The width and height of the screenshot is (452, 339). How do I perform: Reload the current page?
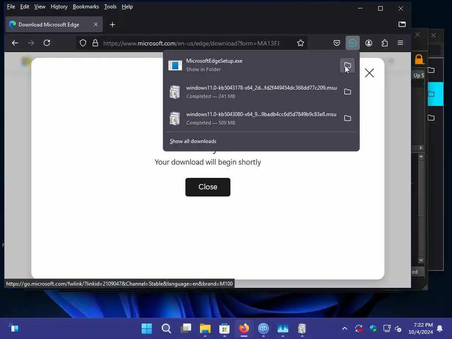pos(47,43)
